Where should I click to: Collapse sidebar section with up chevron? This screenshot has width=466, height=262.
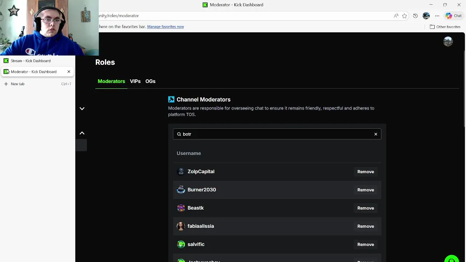coord(82,133)
